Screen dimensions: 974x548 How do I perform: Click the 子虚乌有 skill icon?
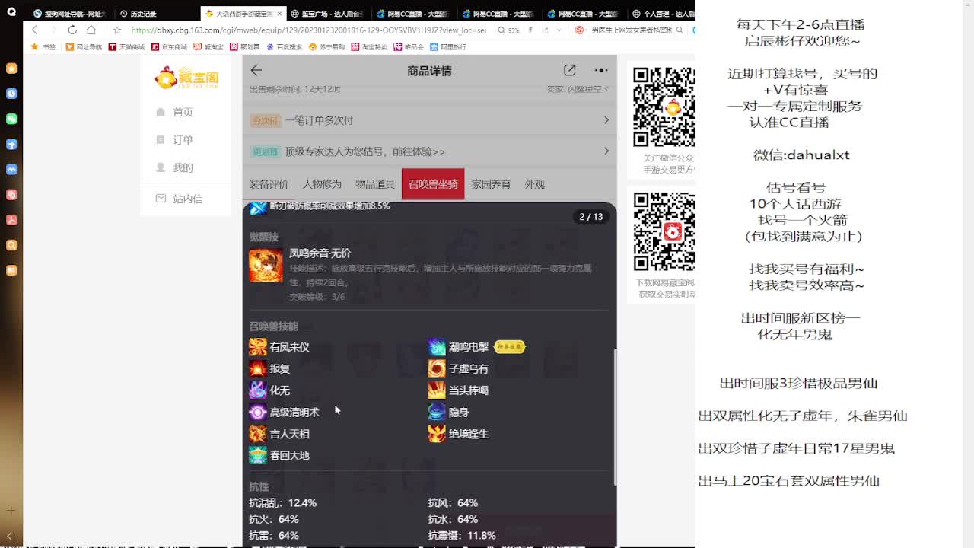(x=437, y=368)
